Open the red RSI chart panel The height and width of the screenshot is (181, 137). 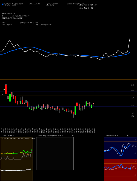point(120,170)
